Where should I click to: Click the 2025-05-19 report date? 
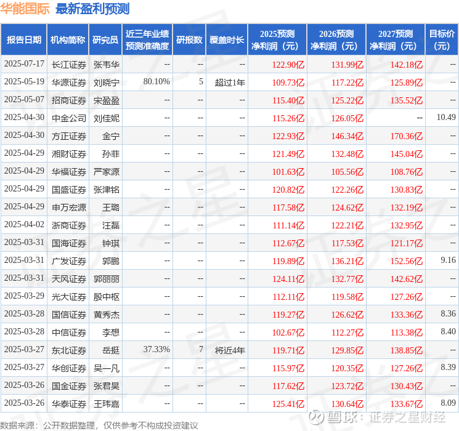click(24, 81)
